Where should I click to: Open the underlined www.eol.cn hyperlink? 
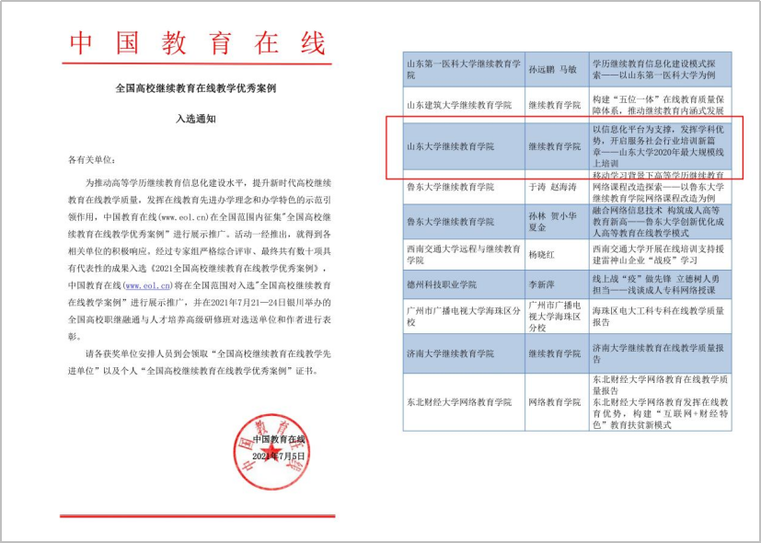(148, 285)
